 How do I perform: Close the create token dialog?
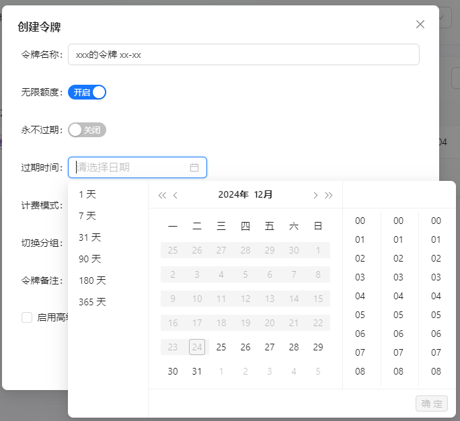[x=420, y=24]
